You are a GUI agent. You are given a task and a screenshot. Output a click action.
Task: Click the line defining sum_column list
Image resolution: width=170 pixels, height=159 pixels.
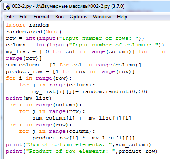coord(73,65)
